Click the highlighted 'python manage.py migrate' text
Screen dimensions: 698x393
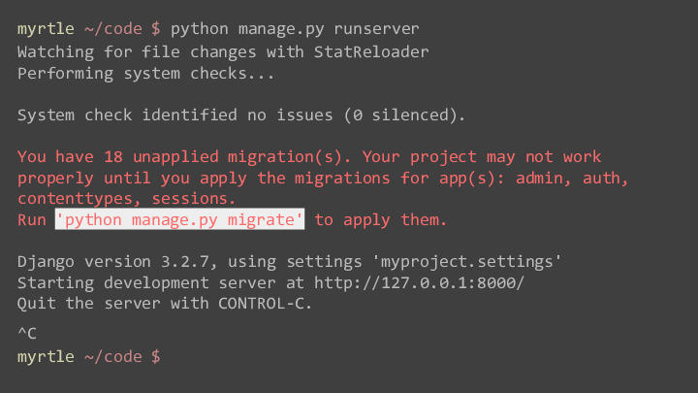(x=180, y=219)
